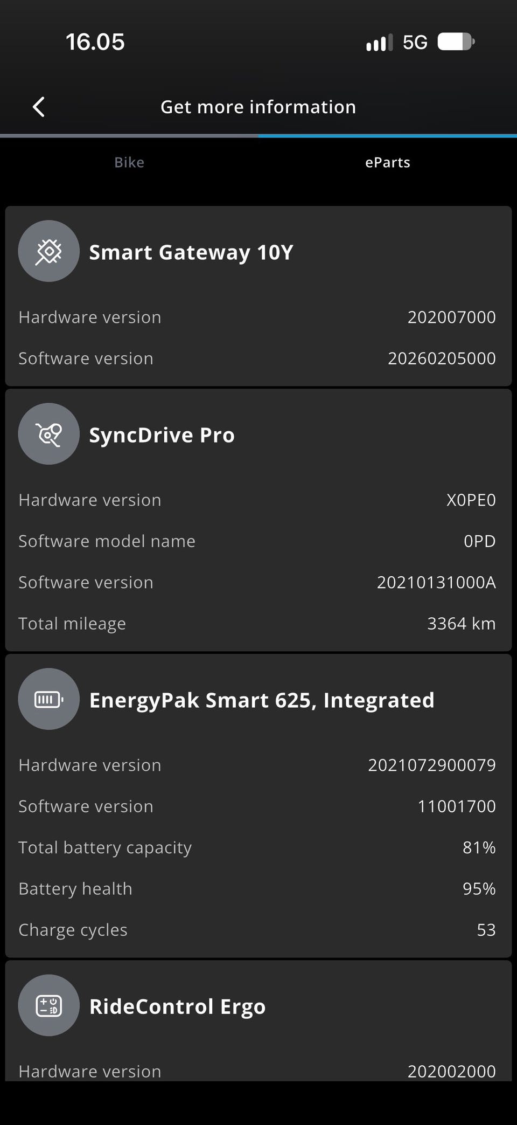This screenshot has height=1125, width=517.
Task: Tap the SyncDrive Pro heading
Action: [x=162, y=435]
